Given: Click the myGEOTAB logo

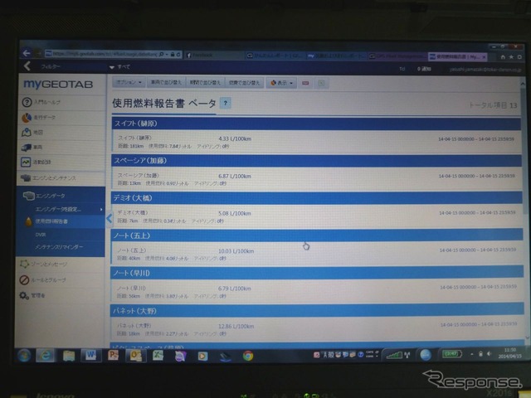Looking at the screenshot, I should click(x=58, y=85).
